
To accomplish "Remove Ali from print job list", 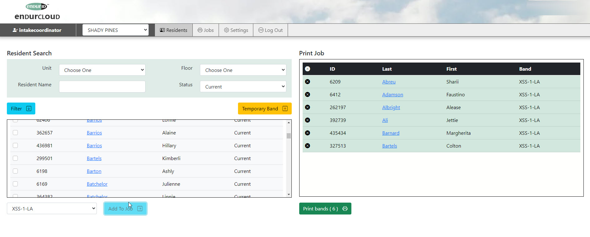I will [307, 120].
